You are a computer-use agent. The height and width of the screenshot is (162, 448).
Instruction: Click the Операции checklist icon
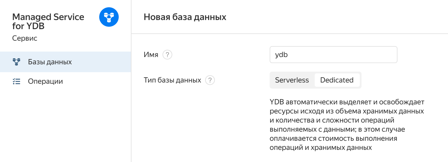pyautogui.click(x=16, y=81)
